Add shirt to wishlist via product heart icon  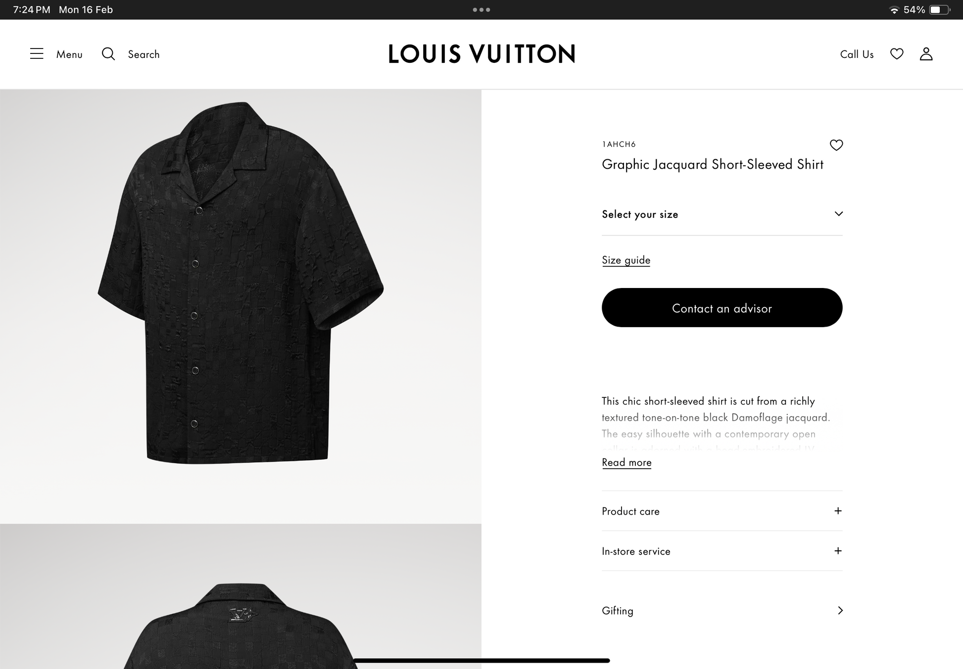pos(836,145)
